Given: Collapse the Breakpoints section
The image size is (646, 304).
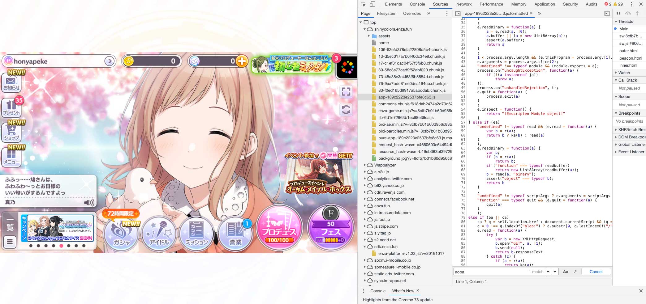Looking at the screenshot, I should (x=616, y=113).
